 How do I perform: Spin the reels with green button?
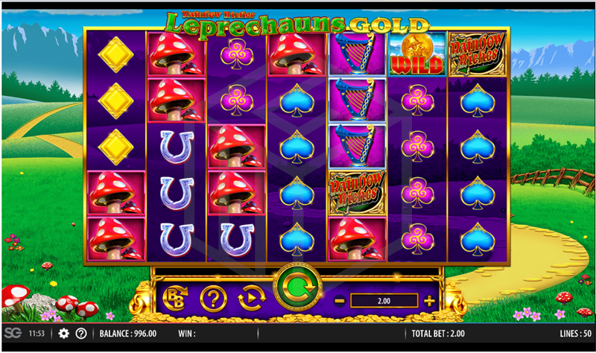[297, 287]
